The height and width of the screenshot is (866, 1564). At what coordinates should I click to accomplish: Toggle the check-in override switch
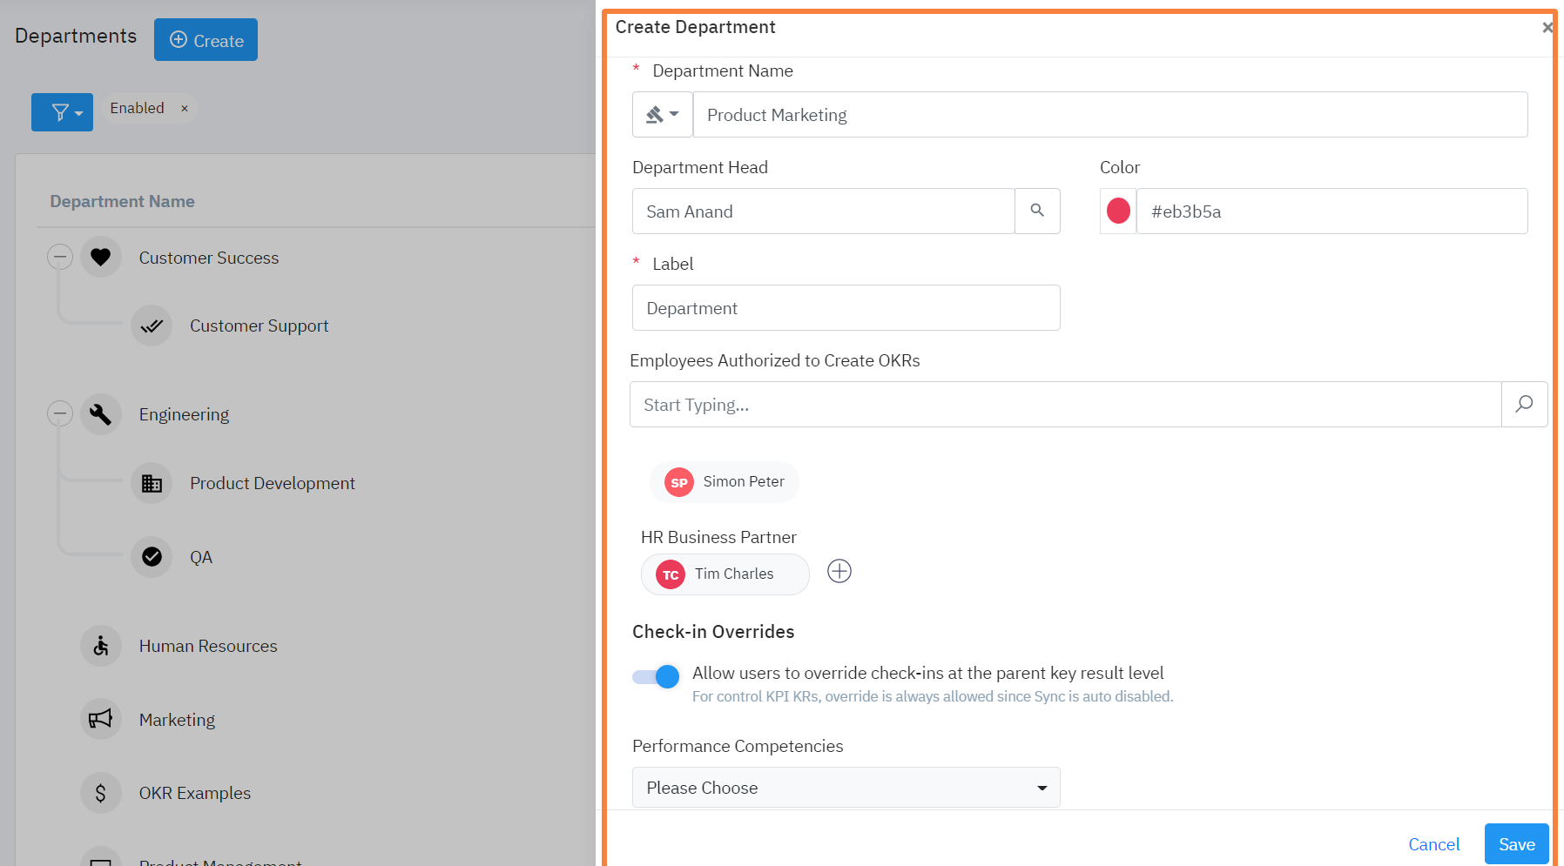656,677
